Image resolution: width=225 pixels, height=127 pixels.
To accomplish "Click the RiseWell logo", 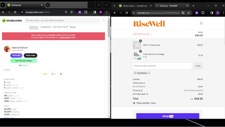I will point(149,24).
